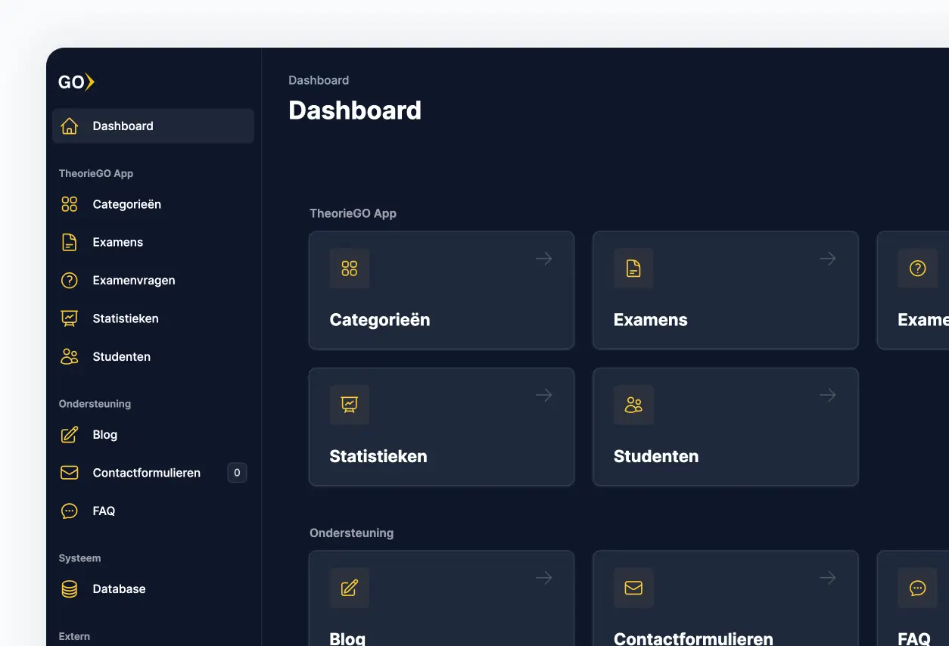Open the Examens card

coord(725,290)
